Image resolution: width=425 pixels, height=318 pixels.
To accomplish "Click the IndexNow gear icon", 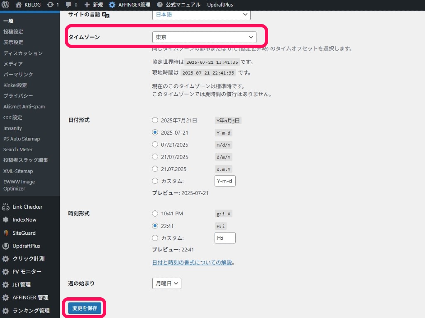I will (6, 219).
